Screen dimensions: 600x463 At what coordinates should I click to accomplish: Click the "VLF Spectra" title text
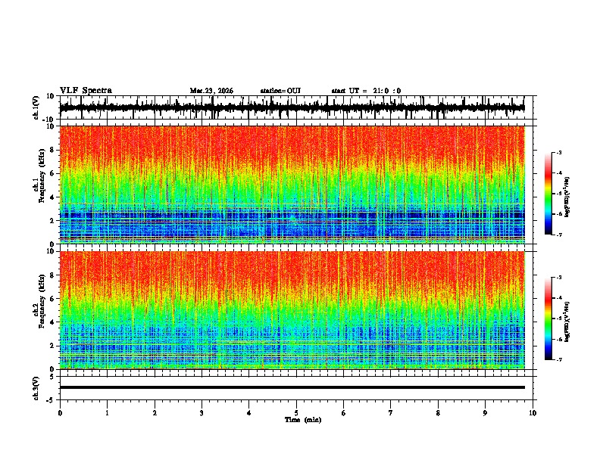coord(86,91)
